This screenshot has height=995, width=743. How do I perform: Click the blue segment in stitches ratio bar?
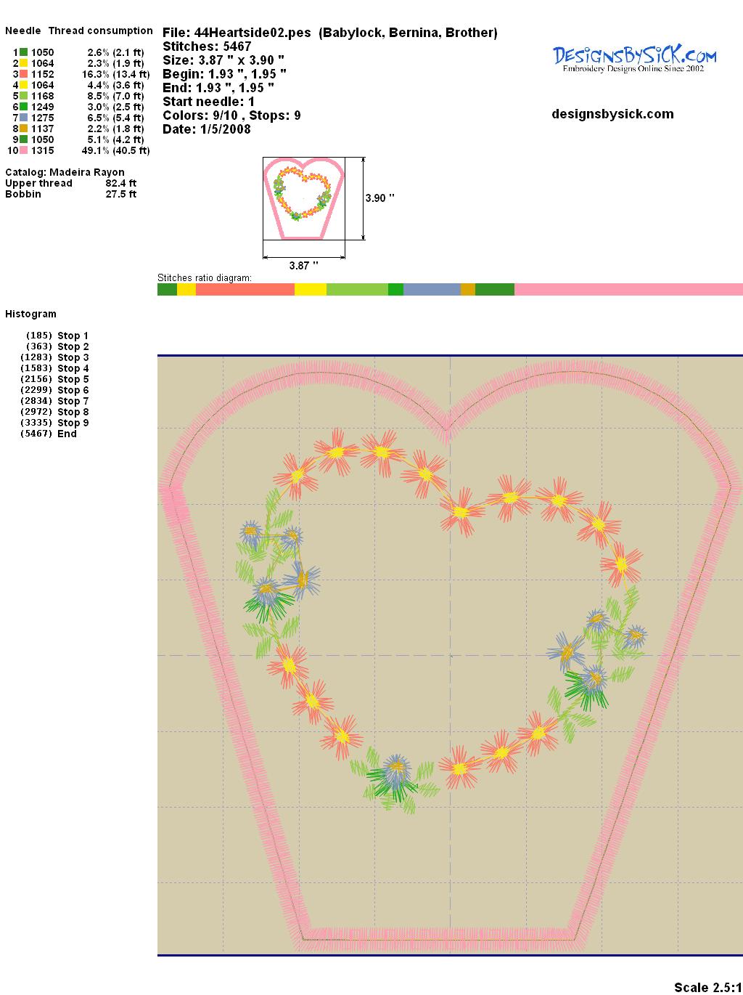(431, 290)
